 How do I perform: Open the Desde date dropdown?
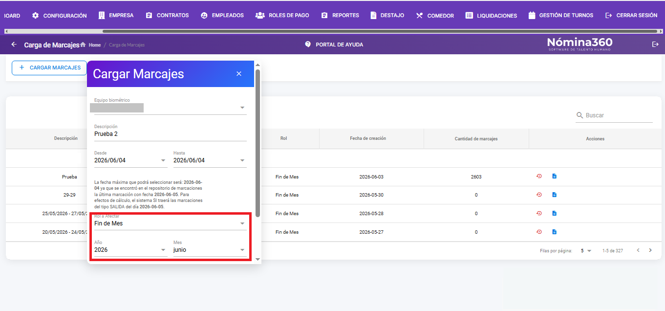coord(131,160)
